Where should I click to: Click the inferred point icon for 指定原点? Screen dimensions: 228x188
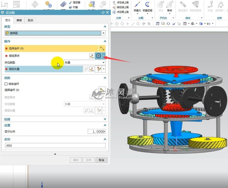click(x=98, y=56)
